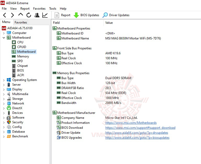This screenshot has width=201, height=164.
Task: Click the Display monitor icon
Action: [9, 89]
